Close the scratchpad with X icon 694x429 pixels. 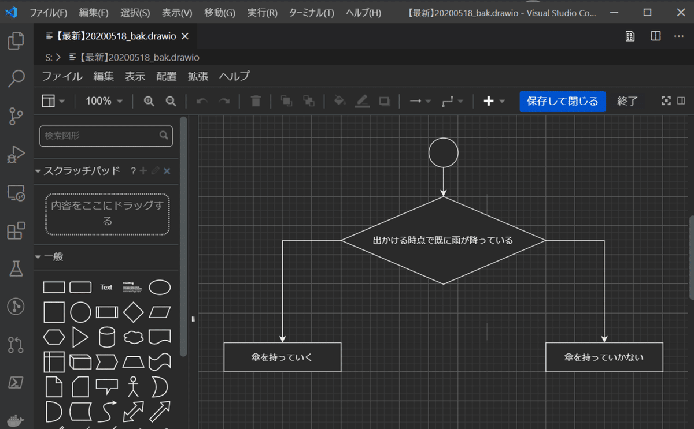(x=167, y=171)
